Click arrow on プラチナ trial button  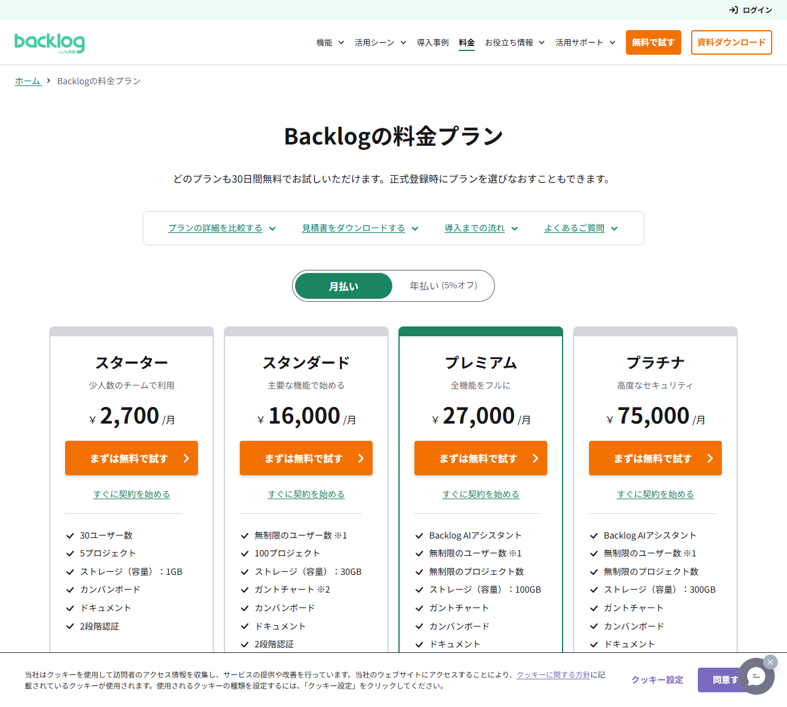click(710, 458)
